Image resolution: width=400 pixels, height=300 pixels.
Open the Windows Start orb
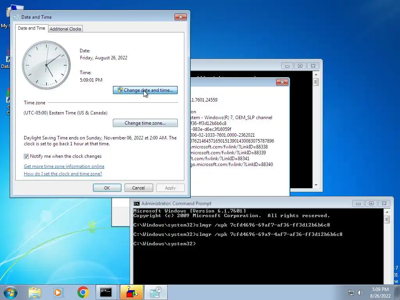[11, 292]
